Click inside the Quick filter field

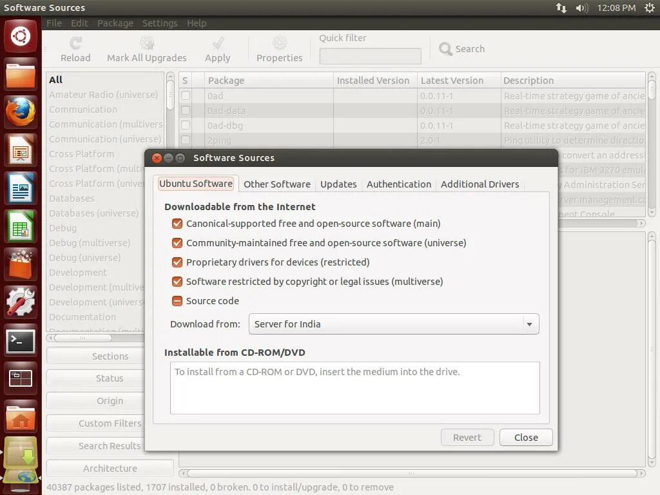[369, 55]
